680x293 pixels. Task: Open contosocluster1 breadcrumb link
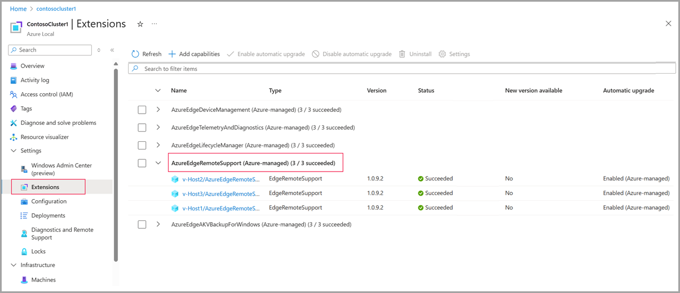(56, 9)
